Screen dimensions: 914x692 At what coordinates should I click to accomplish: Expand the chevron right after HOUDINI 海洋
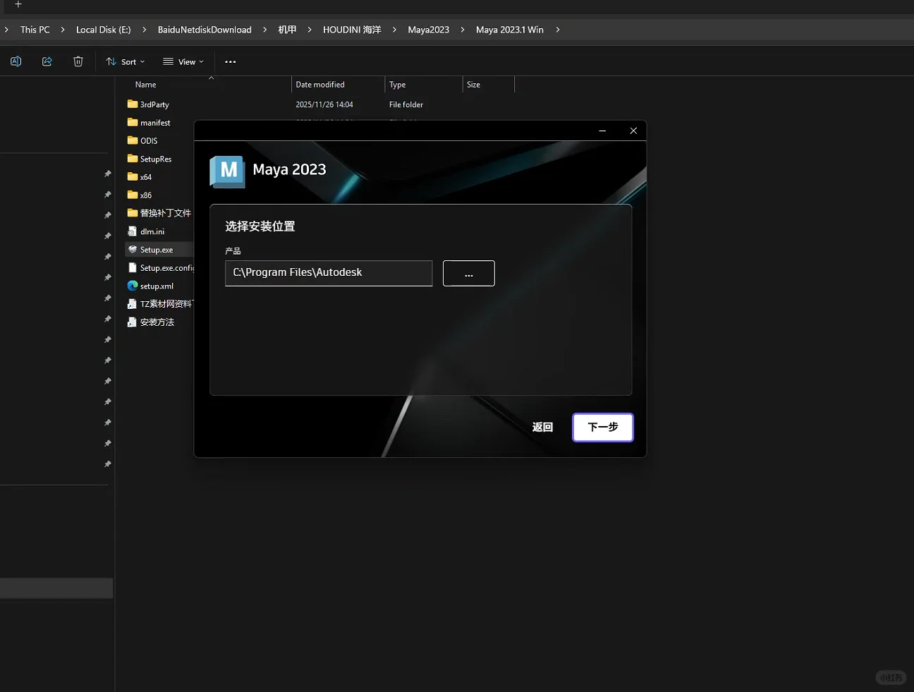point(394,30)
